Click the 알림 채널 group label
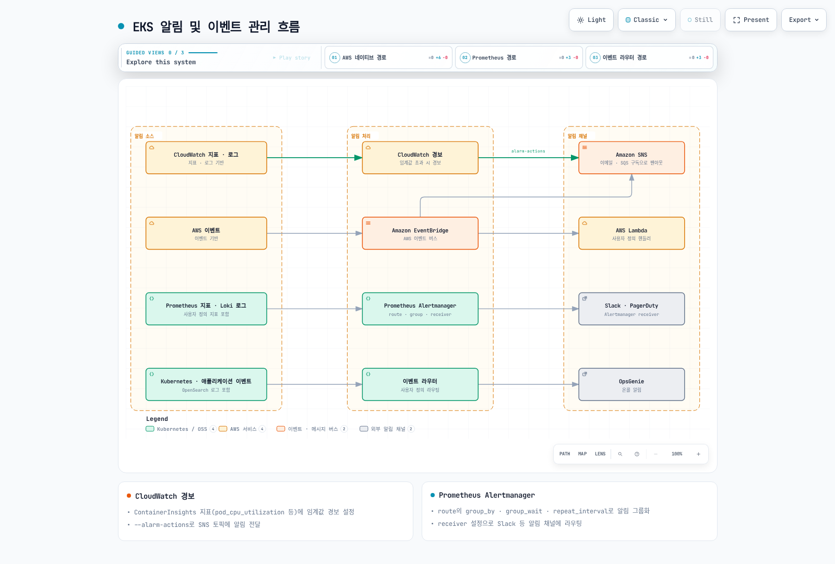This screenshot has height=564, width=835. coord(577,136)
